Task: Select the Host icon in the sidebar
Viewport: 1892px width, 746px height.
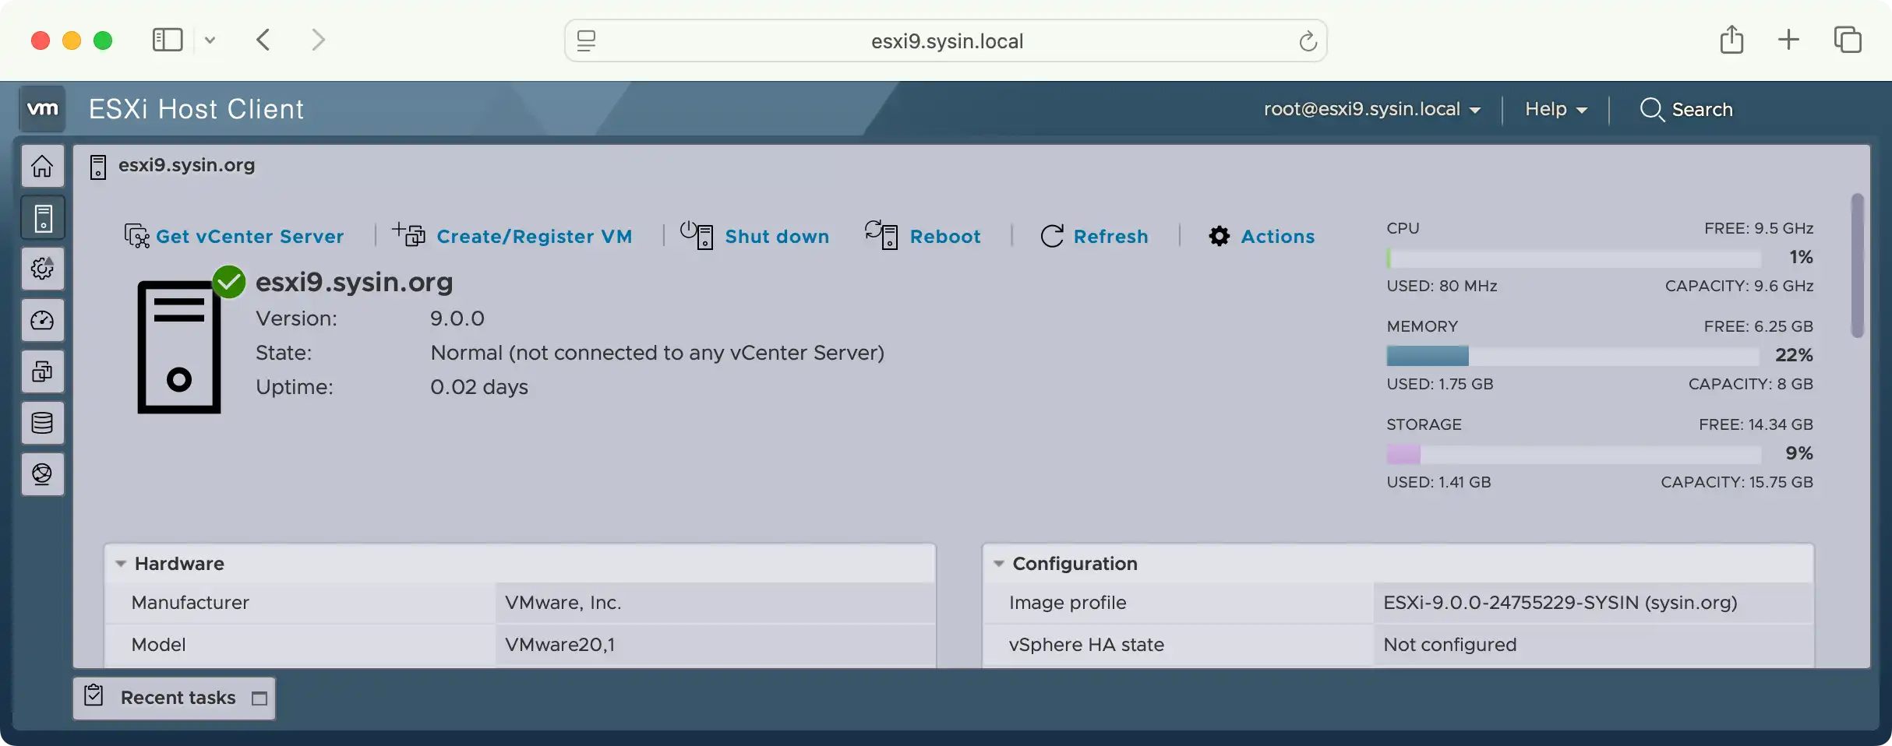Action: point(42,217)
